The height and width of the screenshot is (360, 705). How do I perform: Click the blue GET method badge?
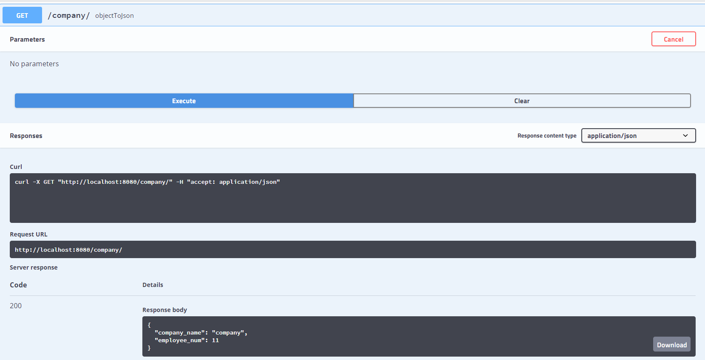(x=22, y=15)
